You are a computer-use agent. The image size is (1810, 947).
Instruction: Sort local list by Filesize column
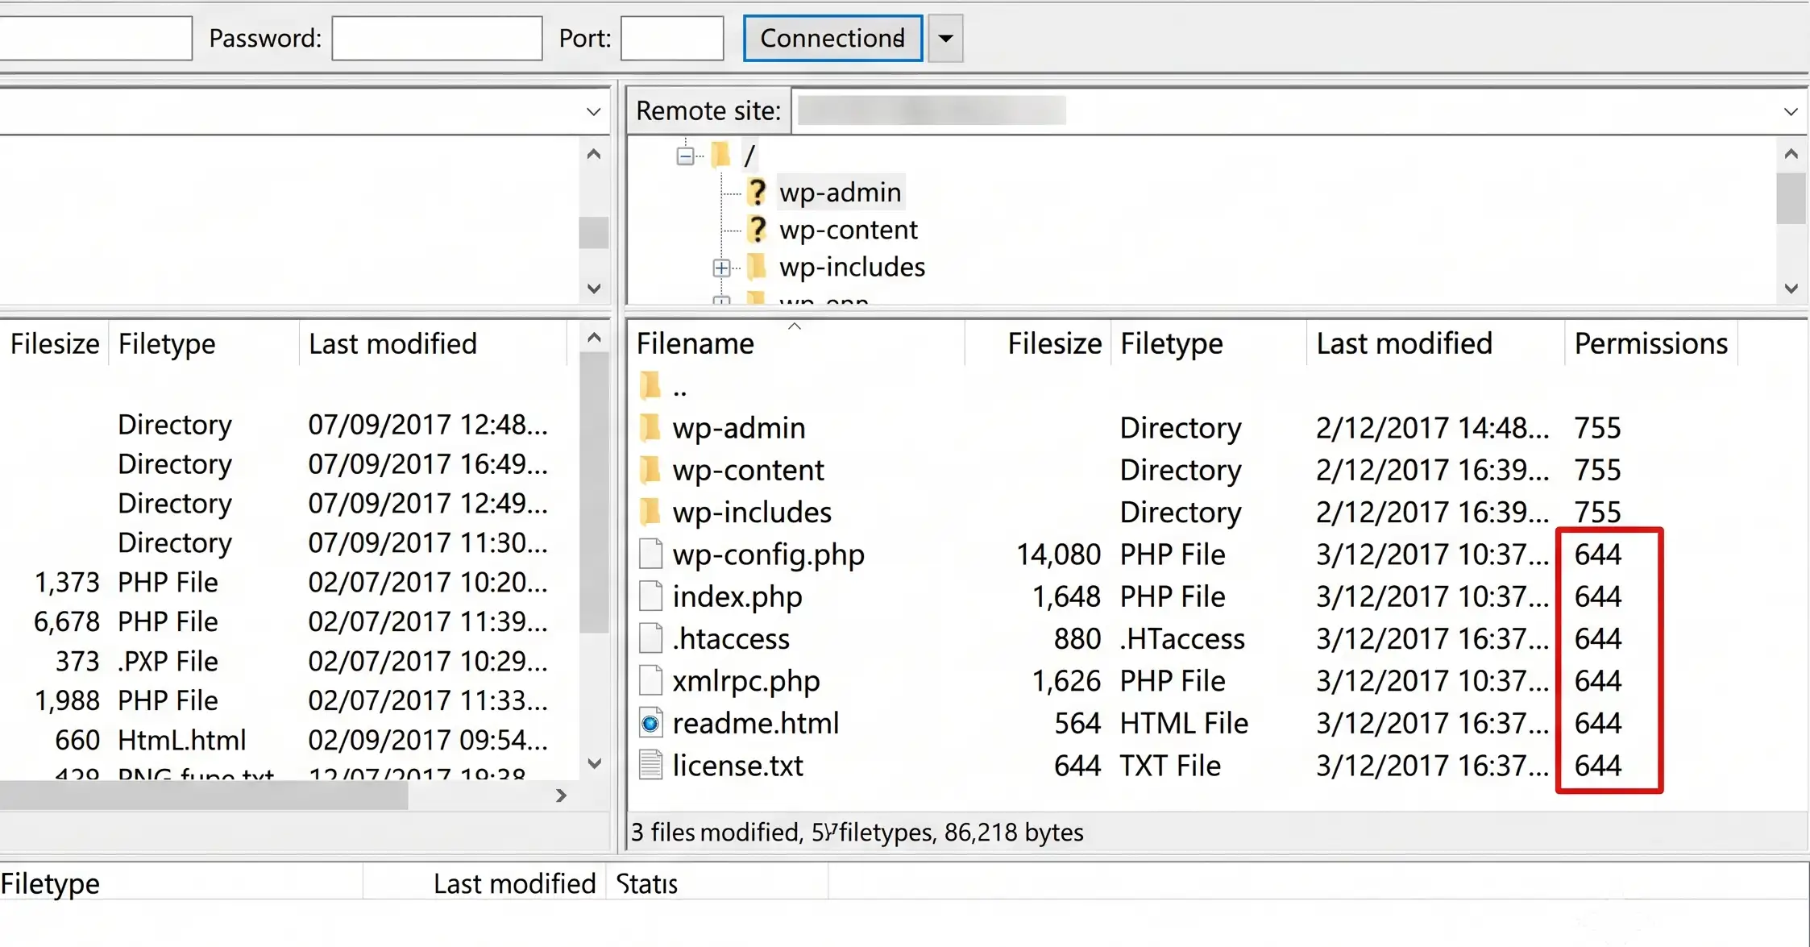(x=54, y=343)
